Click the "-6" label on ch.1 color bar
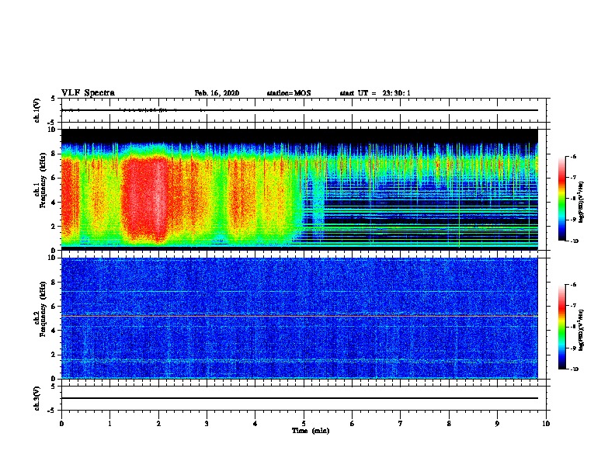 [573, 156]
